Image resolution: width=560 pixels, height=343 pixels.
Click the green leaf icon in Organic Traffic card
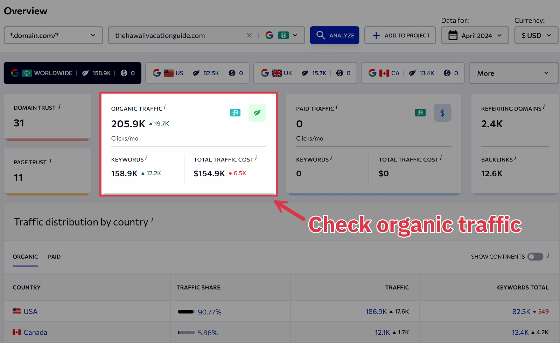pos(257,113)
